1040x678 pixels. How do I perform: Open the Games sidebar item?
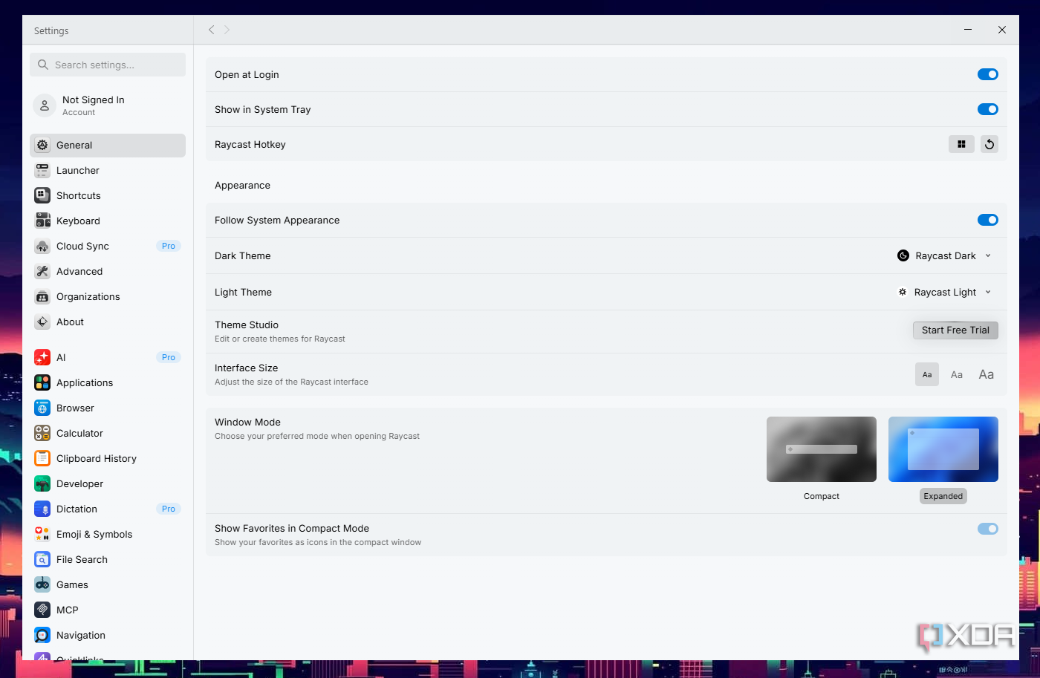pos(108,585)
